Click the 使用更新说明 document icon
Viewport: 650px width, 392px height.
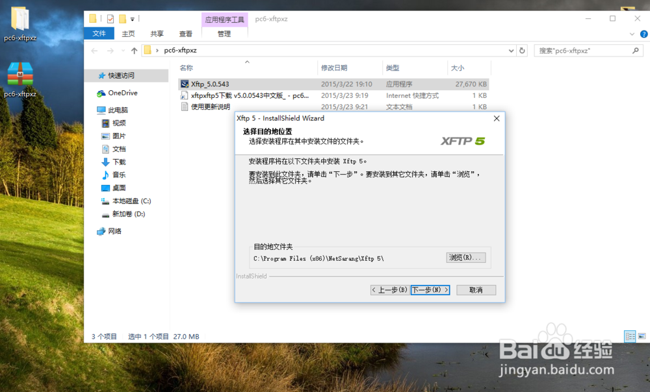click(185, 107)
